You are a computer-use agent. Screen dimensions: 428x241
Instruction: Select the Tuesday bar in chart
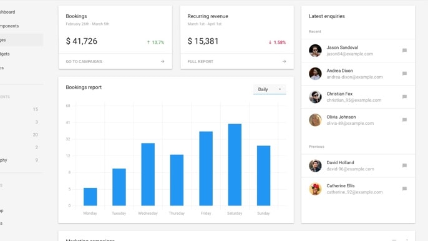tap(119, 187)
